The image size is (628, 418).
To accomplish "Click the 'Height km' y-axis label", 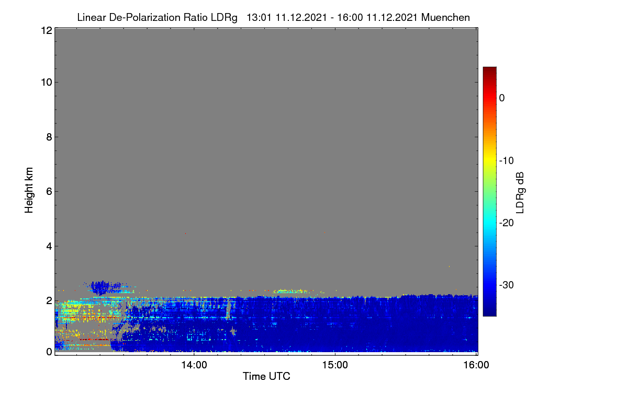I will click(x=29, y=191).
